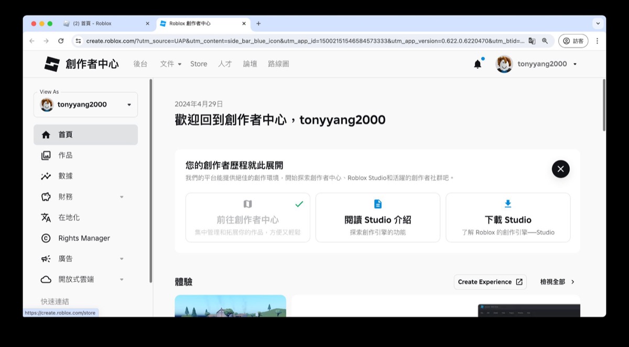The width and height of the screenshot is (629, 347).
Task: Open 論壇 in top navigation
Action: point(250,64)
